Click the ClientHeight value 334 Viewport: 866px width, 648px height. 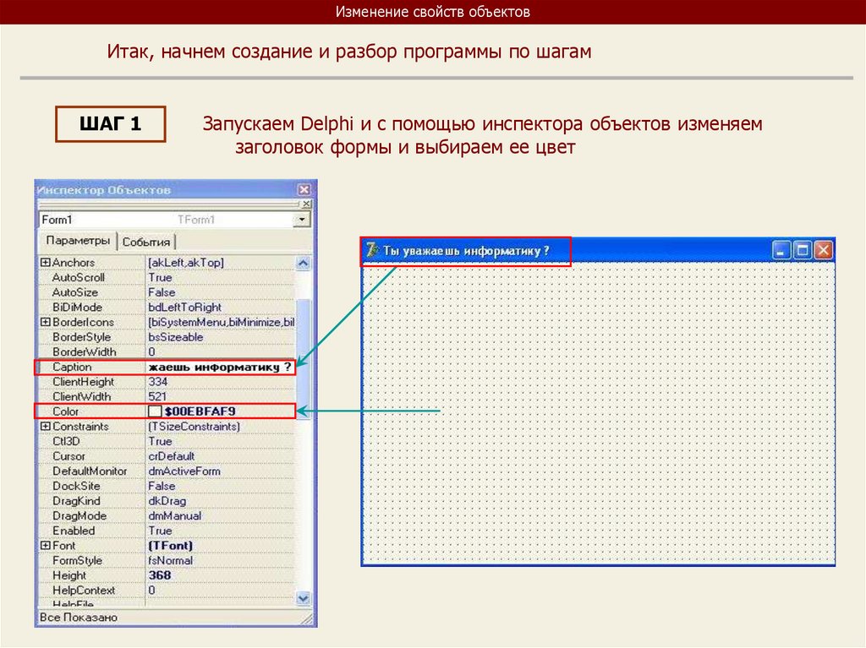pos(158,382)
